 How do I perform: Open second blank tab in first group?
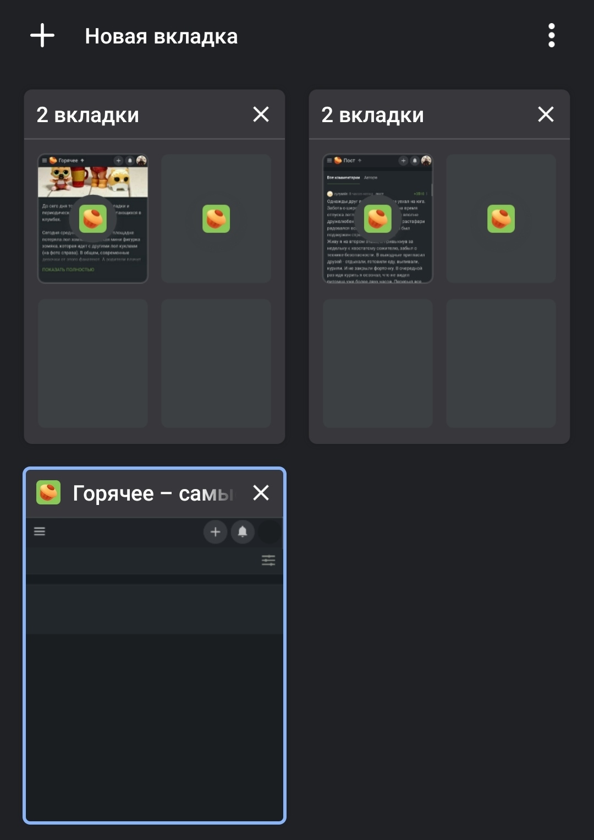pyautogui.click(x=216, y=218)
